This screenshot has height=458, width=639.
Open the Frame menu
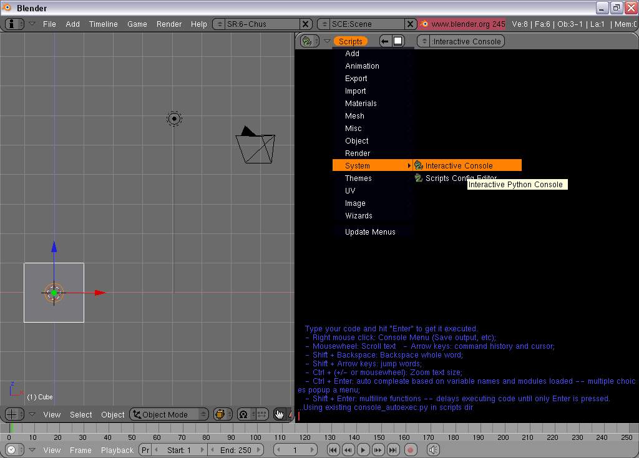(80, 450)
